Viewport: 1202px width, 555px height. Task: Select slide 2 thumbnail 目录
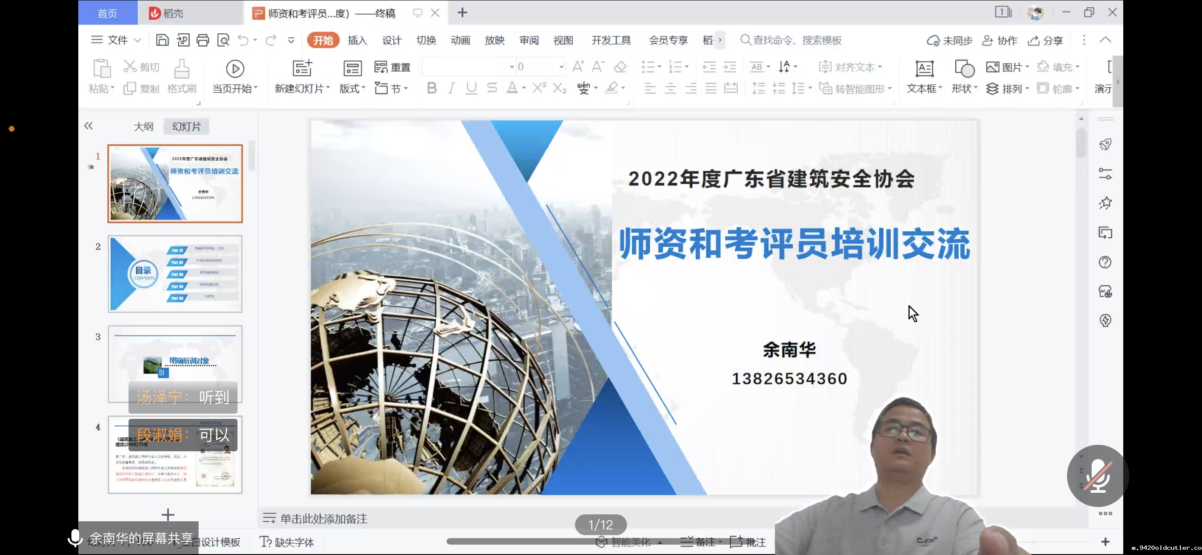pyautogui.click(x=175, y=274)
